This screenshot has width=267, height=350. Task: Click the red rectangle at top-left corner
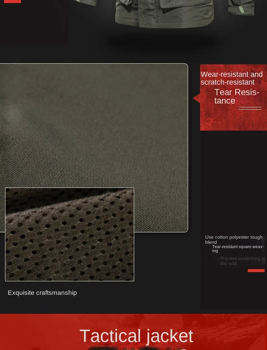(x=13, y=1)
